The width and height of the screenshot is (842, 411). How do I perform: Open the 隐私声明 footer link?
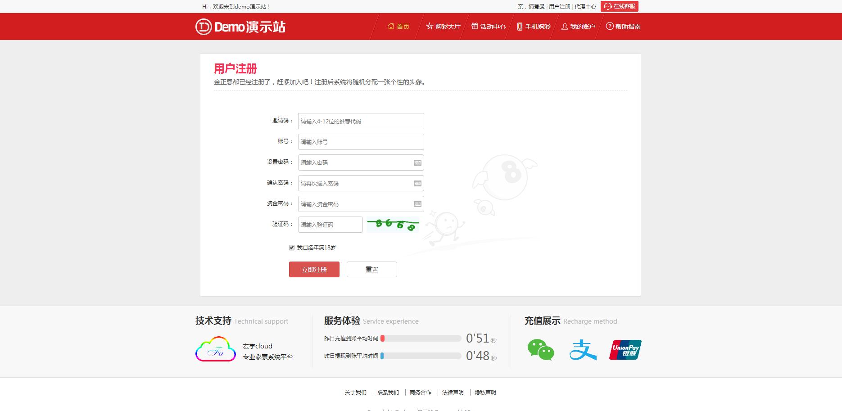[x=485, y=393]
